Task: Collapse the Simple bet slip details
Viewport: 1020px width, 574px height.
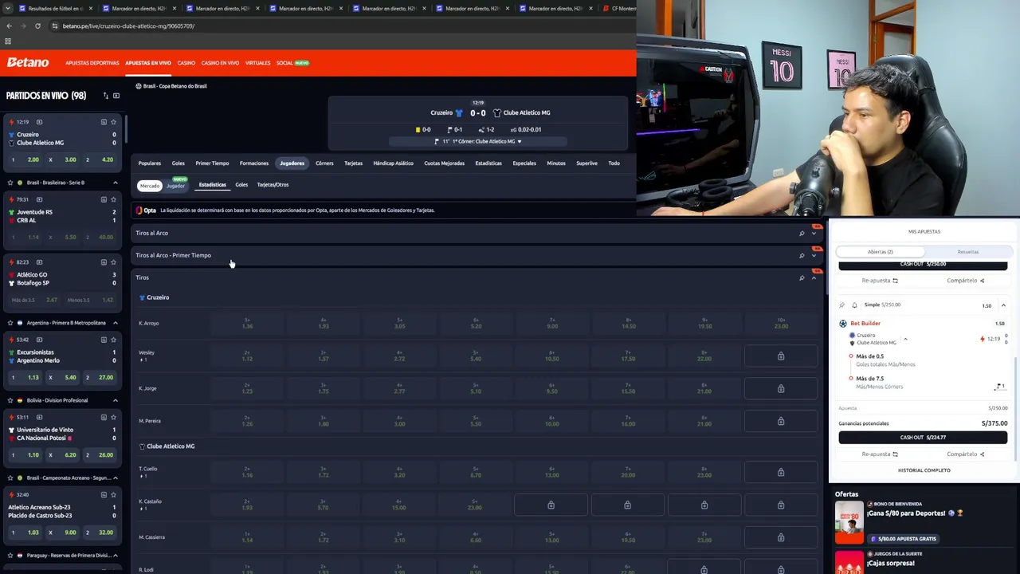Action: tap(1003, 305)
